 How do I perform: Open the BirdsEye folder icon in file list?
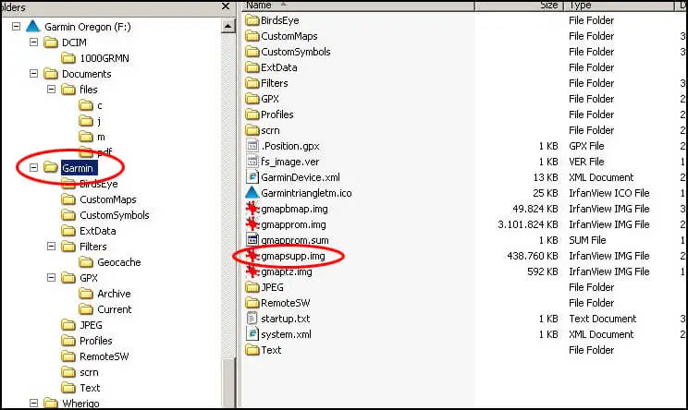tap(252, 20)
